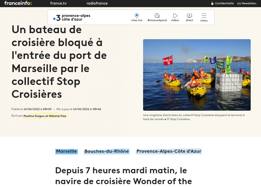Open the #onvousrépond question bubble icon
The image size is (261, 187).
(x=157, y=16)
